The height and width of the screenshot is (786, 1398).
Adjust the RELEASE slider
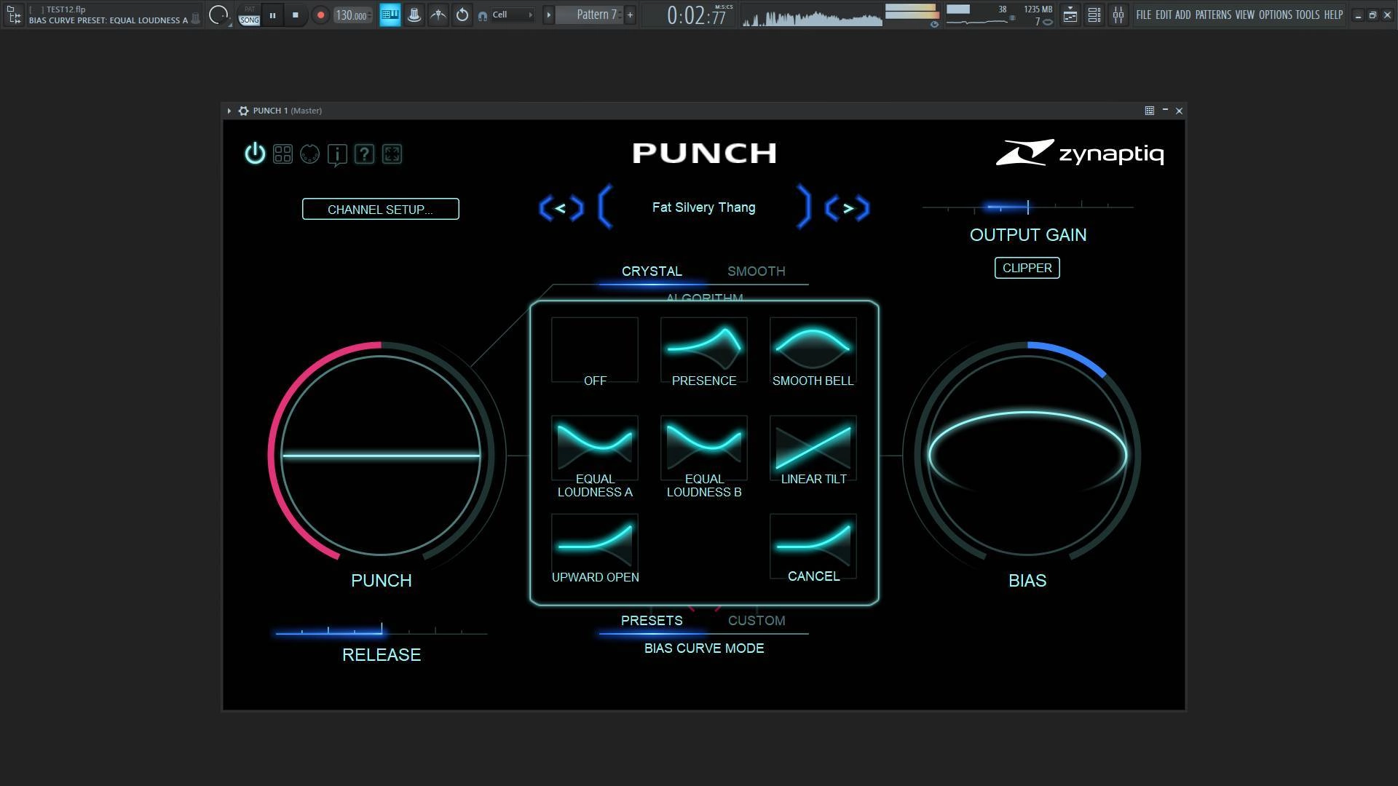point(381,632)
